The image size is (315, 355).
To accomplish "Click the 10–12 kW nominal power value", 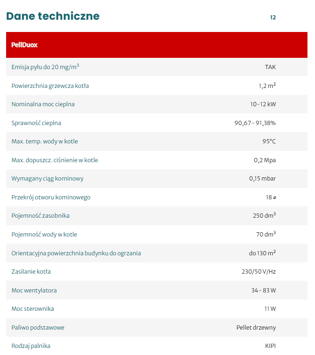I will 263,104.
